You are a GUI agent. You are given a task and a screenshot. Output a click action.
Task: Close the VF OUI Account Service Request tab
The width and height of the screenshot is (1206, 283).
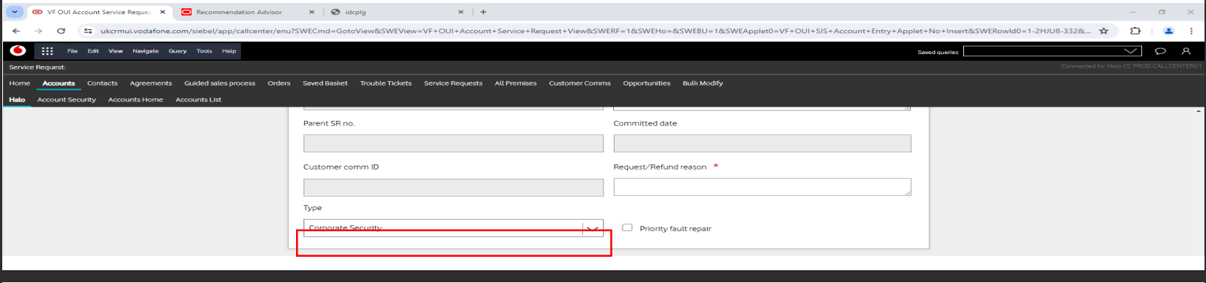coord(162,12)
